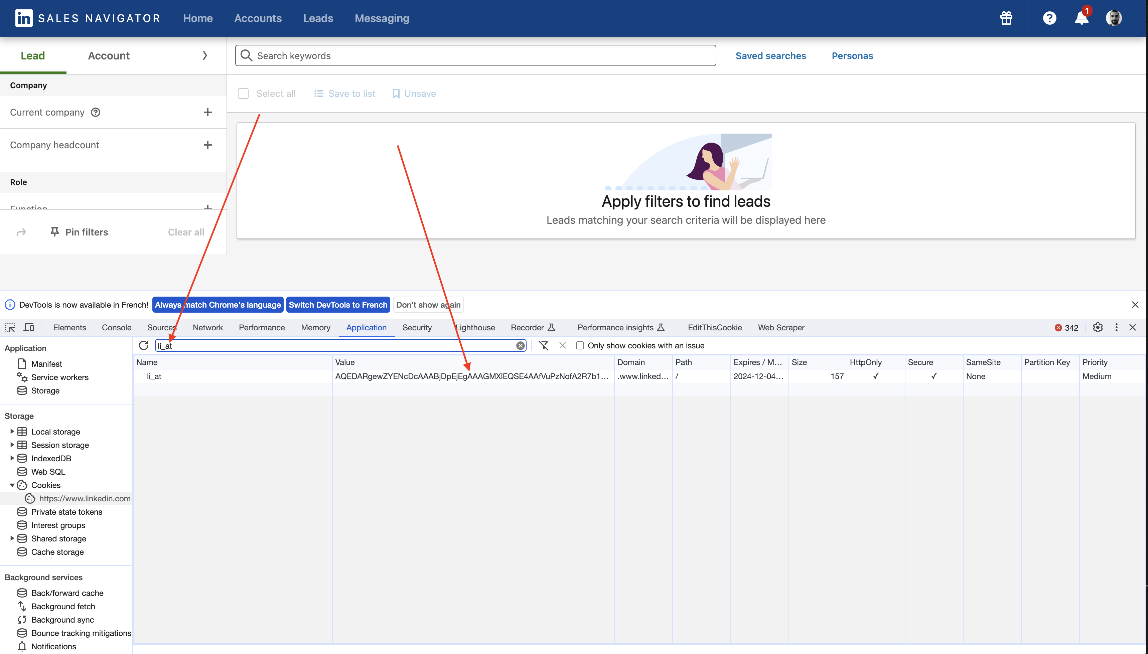1148x654 pixels.
Task: Go to Accounts in top navigation
Action: [258, 18]
